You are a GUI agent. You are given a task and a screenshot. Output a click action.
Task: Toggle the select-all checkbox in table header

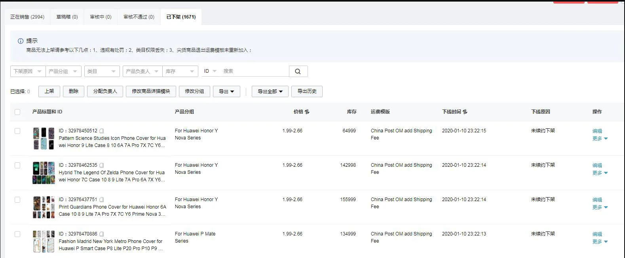coord(17,112)
